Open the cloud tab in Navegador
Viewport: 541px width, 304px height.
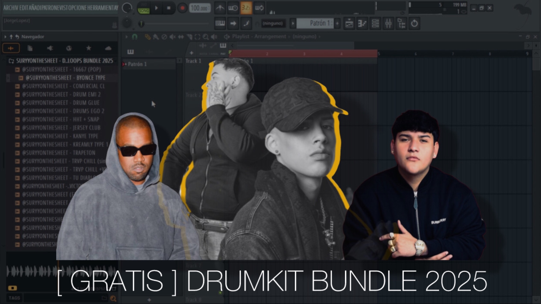pos(108,48)
